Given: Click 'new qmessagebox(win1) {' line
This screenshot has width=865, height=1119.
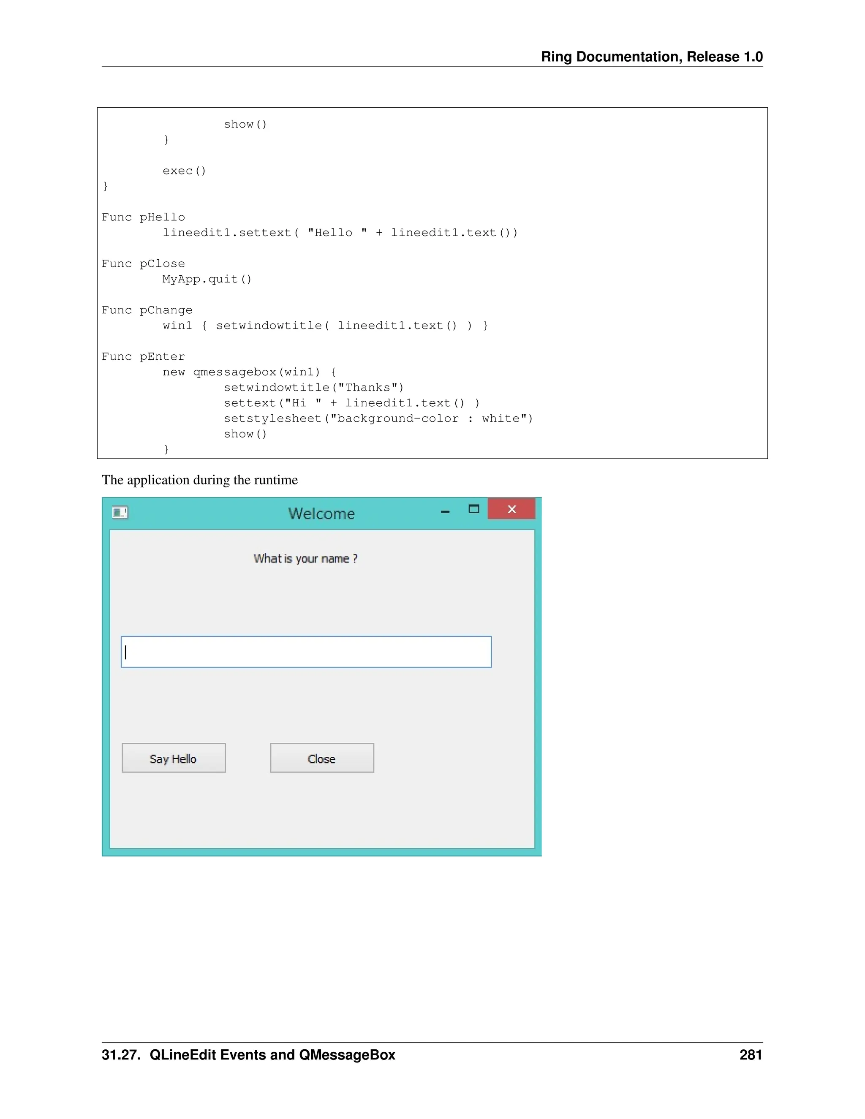Looking at the screenshot, I should pyautogui.click(x=250, y=372).
